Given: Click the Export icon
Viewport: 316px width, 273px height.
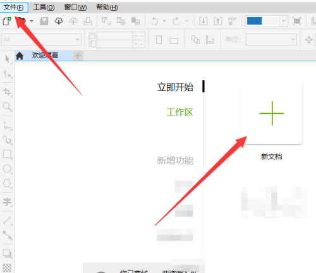Looking at the screenshot, I should coord(218,21).
